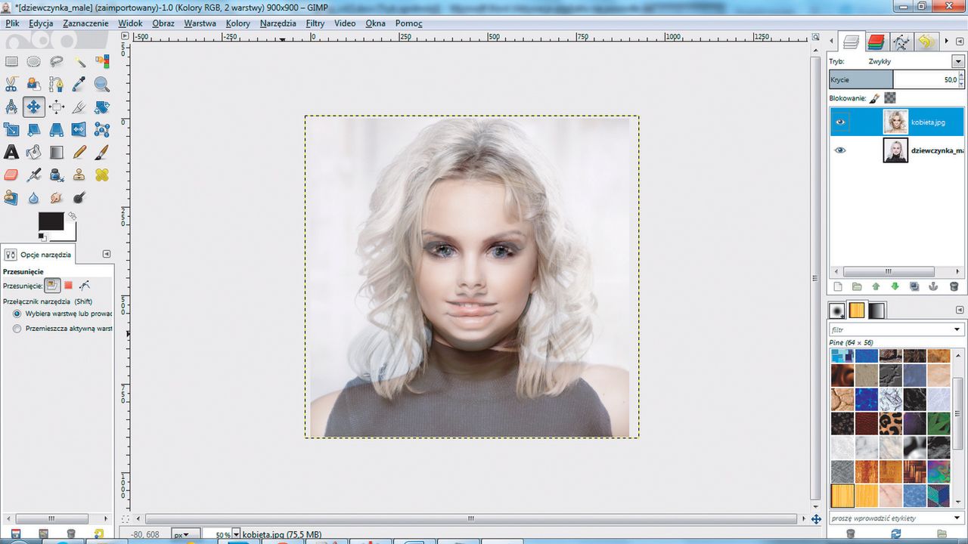
Task: Hide the kobieta.jpg layer via eye icon
Action: [839, 121]
